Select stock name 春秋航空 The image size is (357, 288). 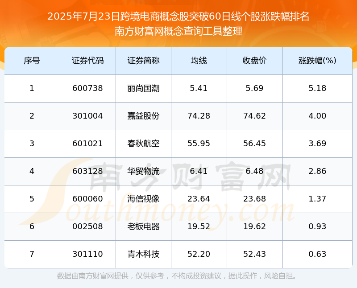point(143,144)
